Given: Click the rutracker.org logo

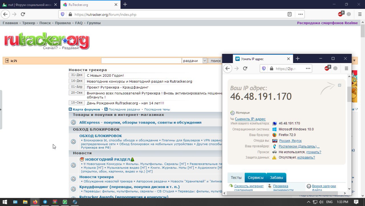Looking at the screenshot, I should coord(47,41).
